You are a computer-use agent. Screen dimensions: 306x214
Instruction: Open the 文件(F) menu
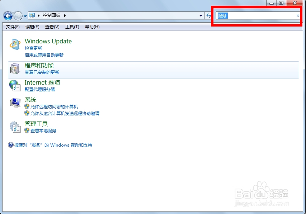point(13,27)
